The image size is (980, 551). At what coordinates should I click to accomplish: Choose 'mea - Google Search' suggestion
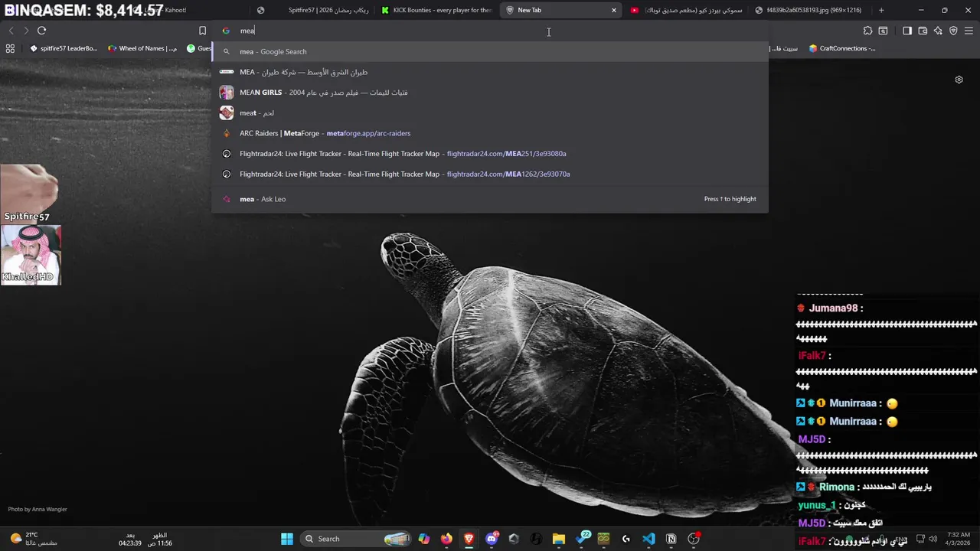click(490, 51)
